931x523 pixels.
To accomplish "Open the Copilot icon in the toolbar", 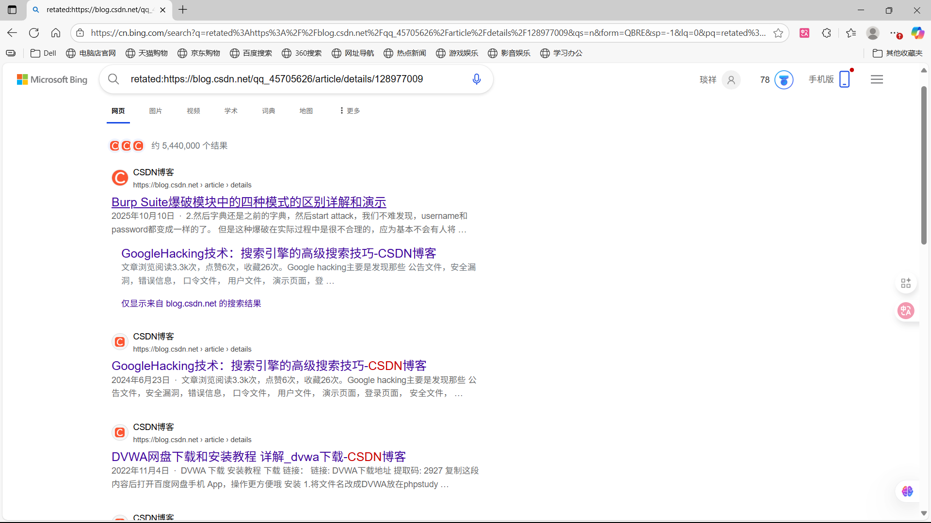I will pos(918,32).
